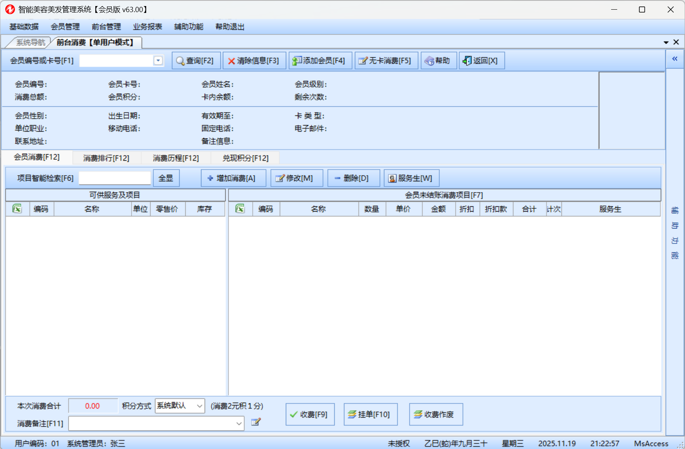Image resolution: width=685 pixels, height=449 pixels.
Task: Expand the 会员编号或卡号 dropdown
Action: coord(158,61)
